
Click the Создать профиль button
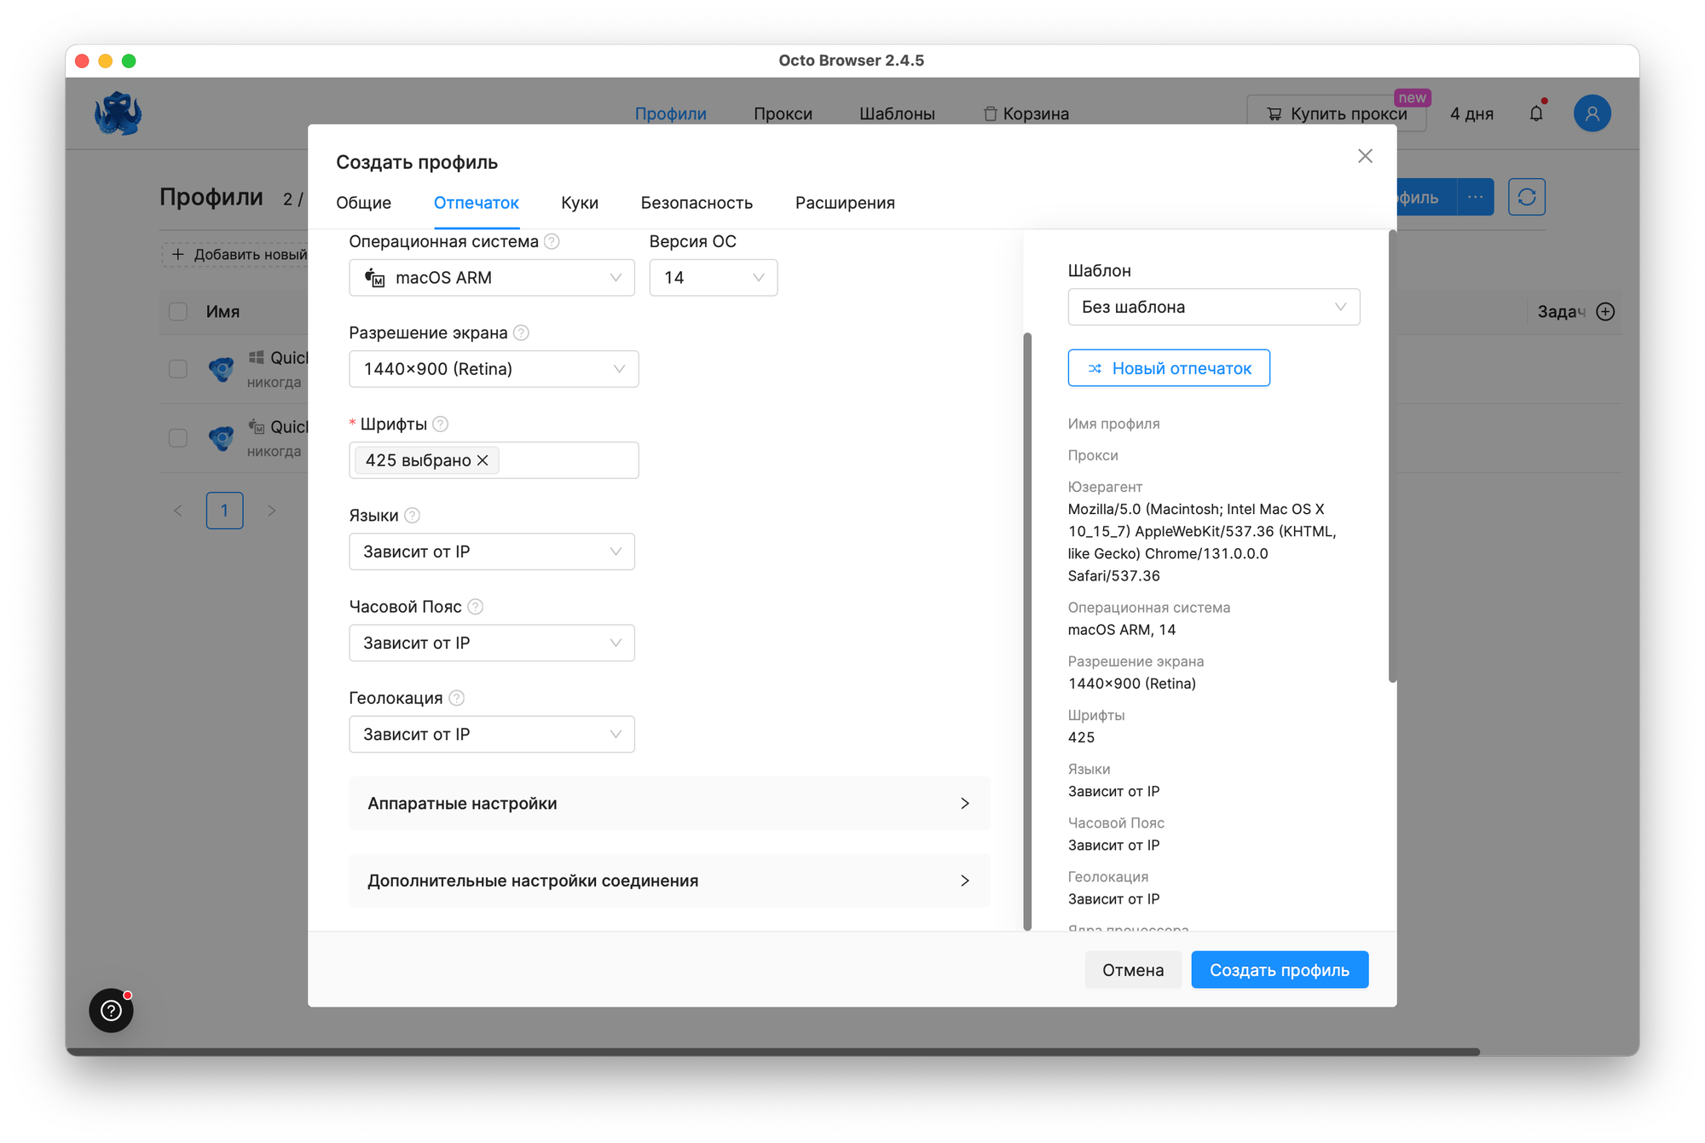1279,970
